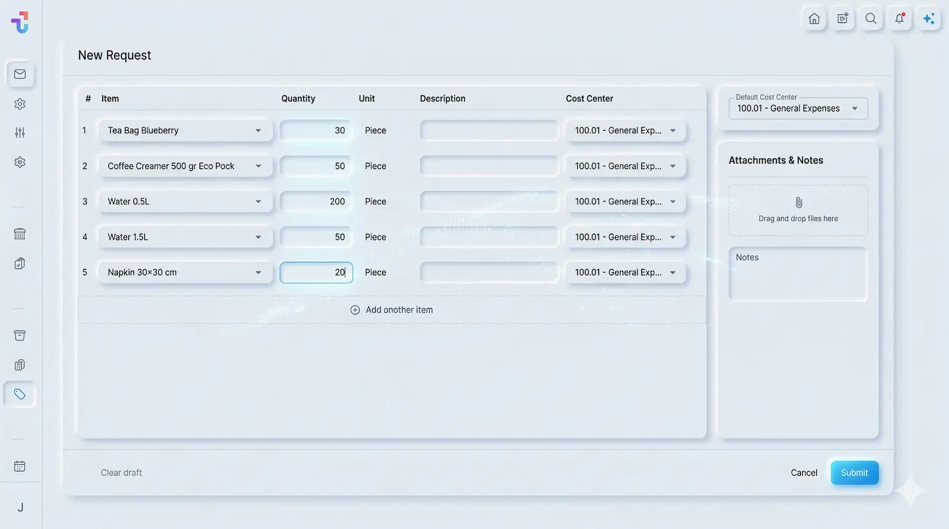Select the price tag sidebar icon
Viewport: 949px width, 529px height.
(20, 395)
